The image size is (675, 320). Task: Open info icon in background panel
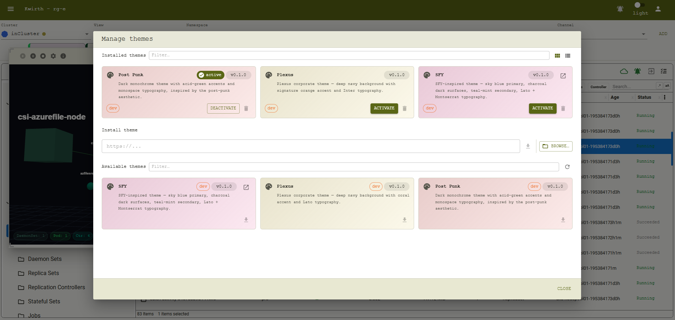(63, 56)
